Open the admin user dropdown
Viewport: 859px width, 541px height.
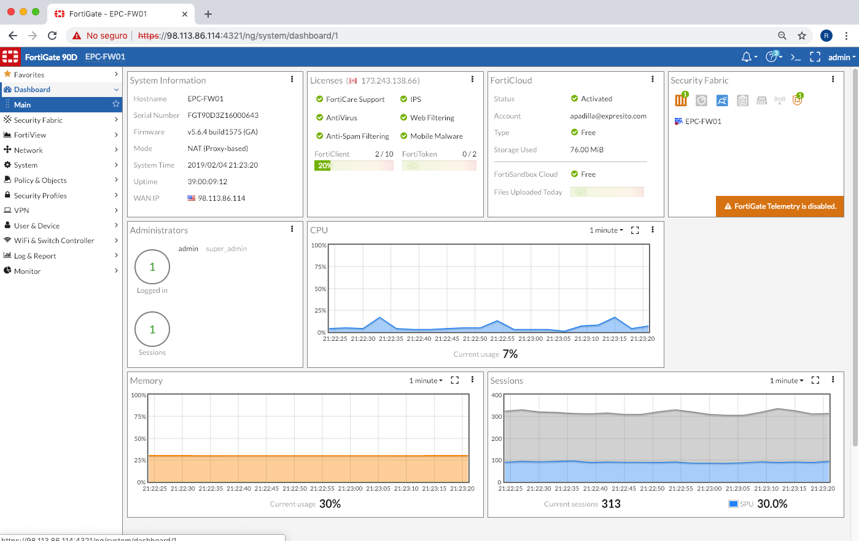coord(841,57)
